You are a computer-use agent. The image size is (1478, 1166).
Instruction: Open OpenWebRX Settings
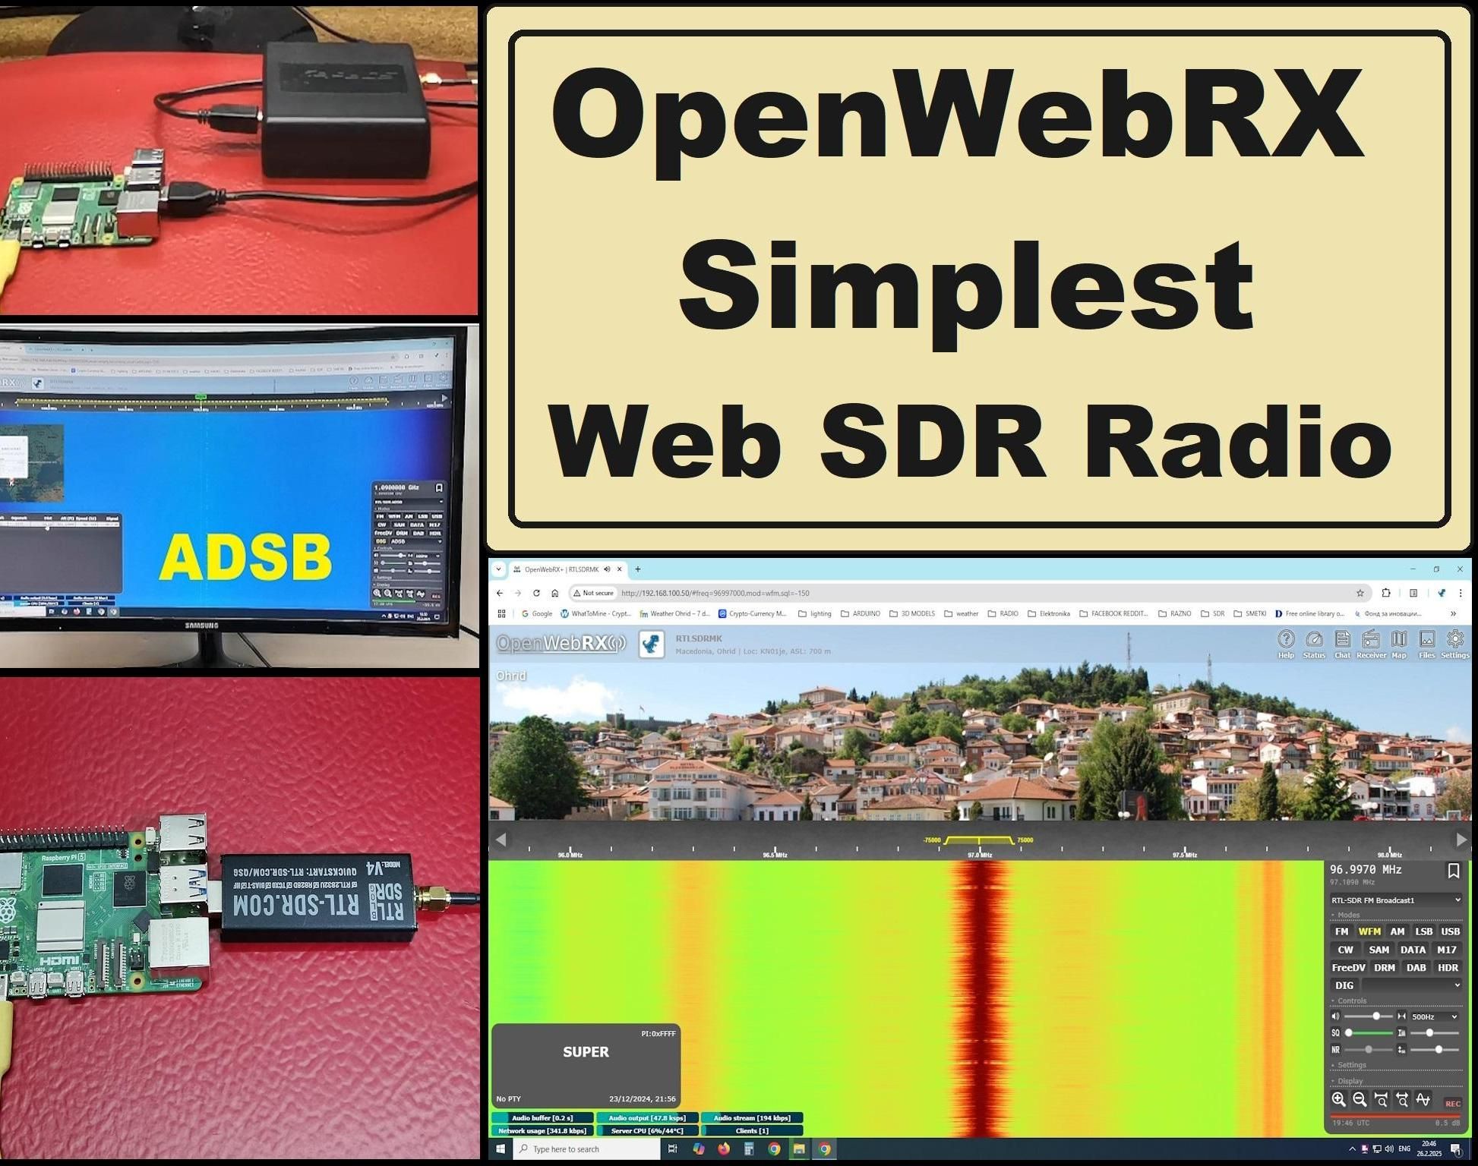point(1455,640)
